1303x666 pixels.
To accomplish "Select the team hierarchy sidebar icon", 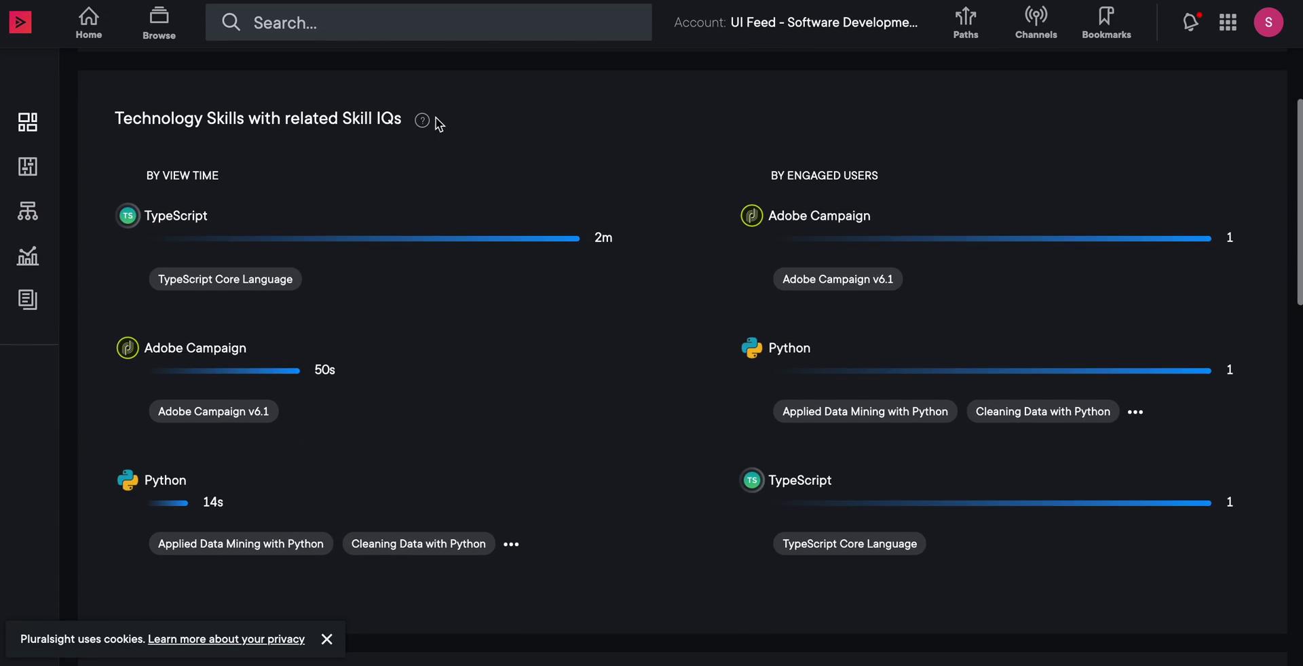I will 28,211.
